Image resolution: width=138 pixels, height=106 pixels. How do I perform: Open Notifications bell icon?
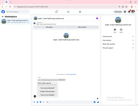pyautogui.click(x=129, y=12)
